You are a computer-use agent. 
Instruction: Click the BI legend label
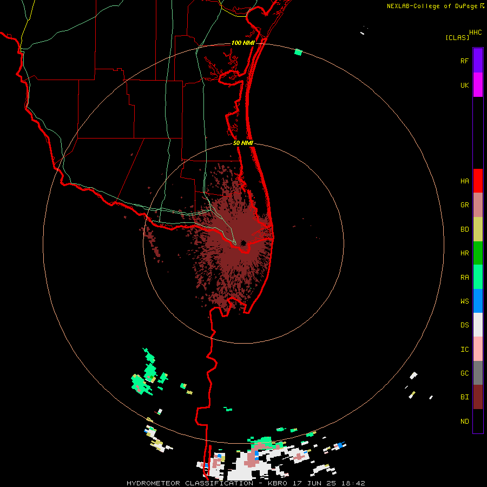(464, 397)
